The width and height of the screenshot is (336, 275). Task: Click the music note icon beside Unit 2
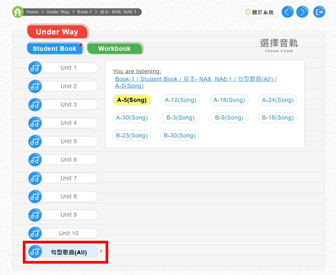(35, 86)
